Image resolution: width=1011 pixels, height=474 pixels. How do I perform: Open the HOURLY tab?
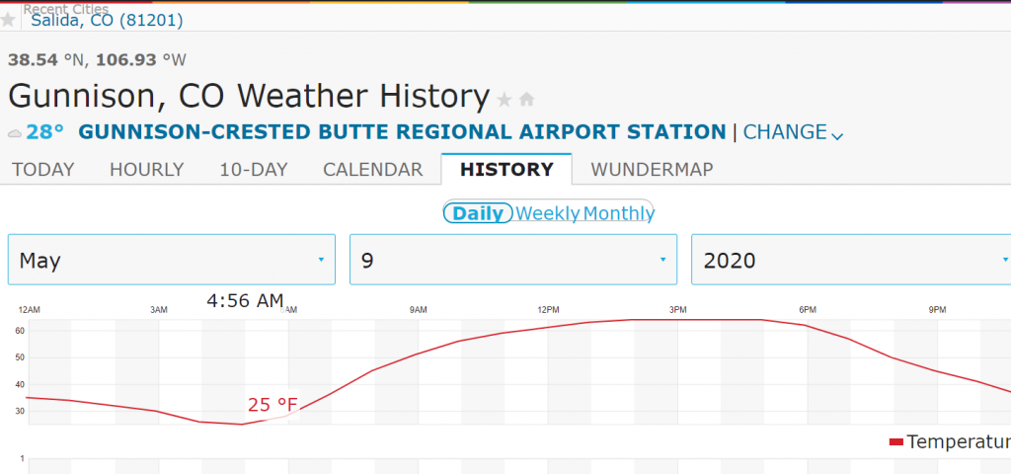[146, 169]
